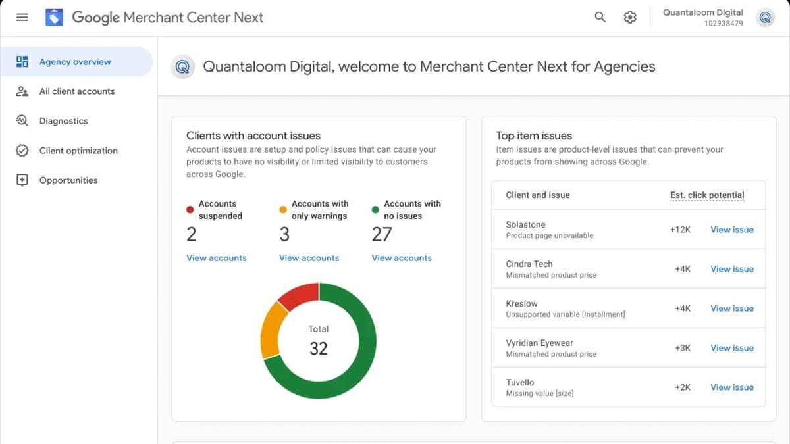
Task: Click the Opportunities sidebar icon
Action: [x=22, y=180]
